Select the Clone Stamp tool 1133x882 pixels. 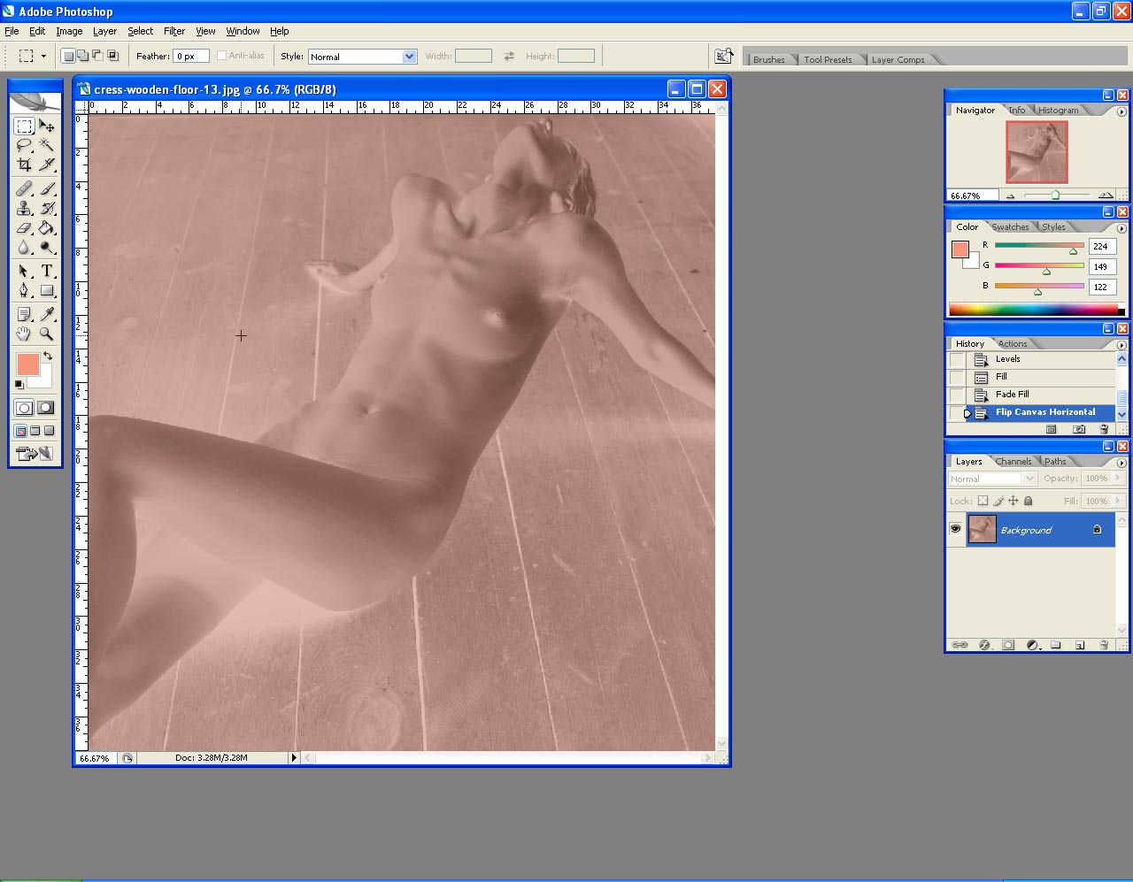pyautogui.click(x=24, y=209)
